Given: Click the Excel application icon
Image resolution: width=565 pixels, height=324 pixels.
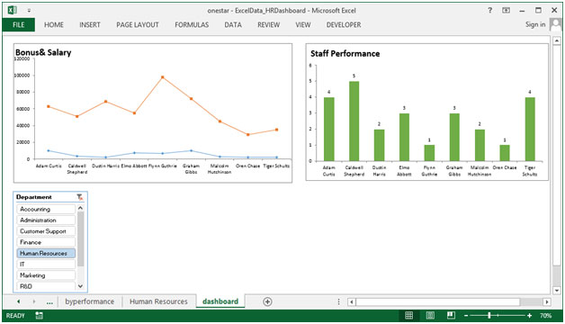Looking at the screenshot, I should (x=12, y=10).
